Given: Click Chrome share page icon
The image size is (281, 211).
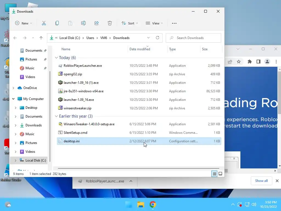Looking at the screenshot, I should [x=230, y=62].
